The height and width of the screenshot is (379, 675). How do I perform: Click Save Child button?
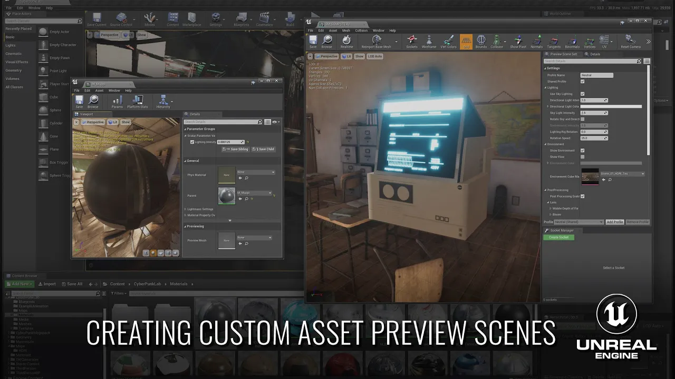pyautogui.click(x=264, y=149)
